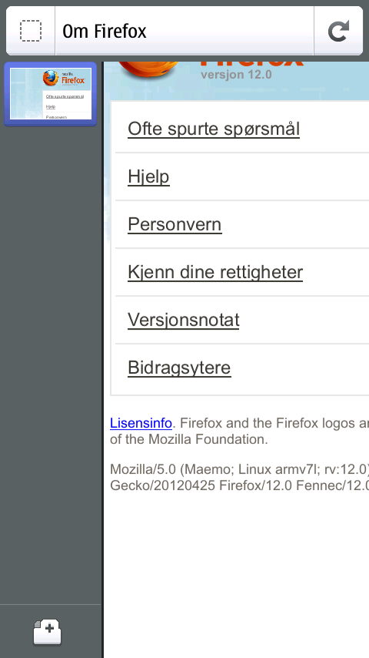Click the orange Firefox wordmark heading
The height and width of the screenshot is (658, 369).
tap(251, 64)
